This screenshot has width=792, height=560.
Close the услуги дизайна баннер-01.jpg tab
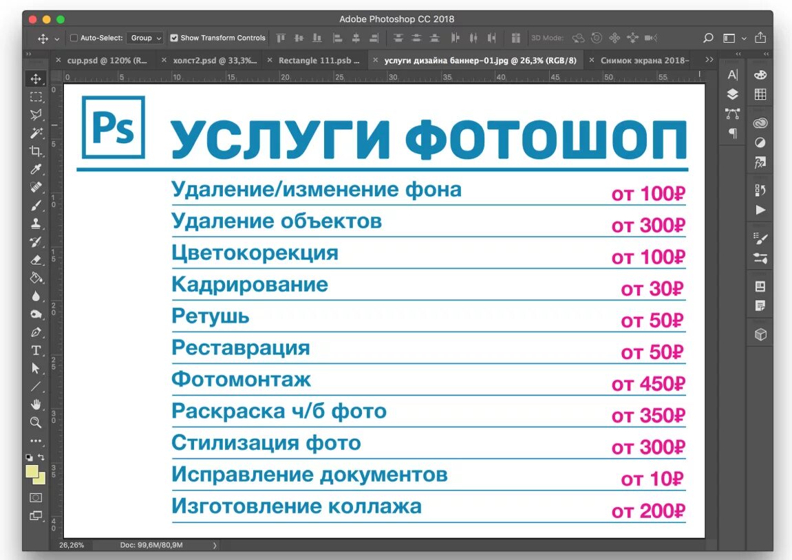(375, 60)
